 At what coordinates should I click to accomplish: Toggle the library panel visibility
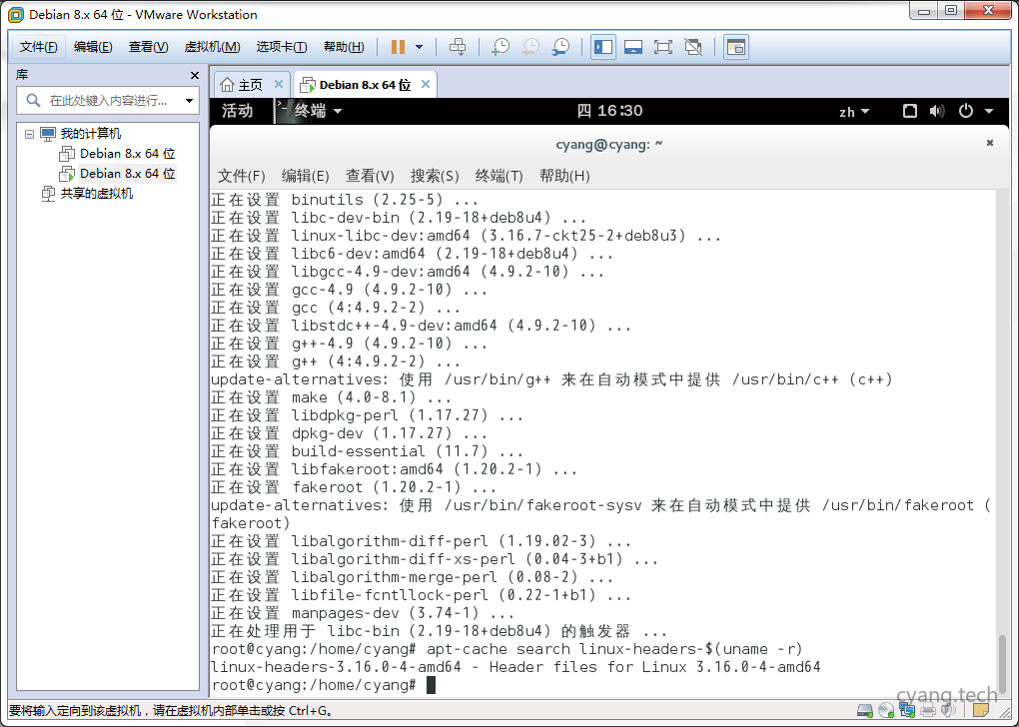coord(602,46)
